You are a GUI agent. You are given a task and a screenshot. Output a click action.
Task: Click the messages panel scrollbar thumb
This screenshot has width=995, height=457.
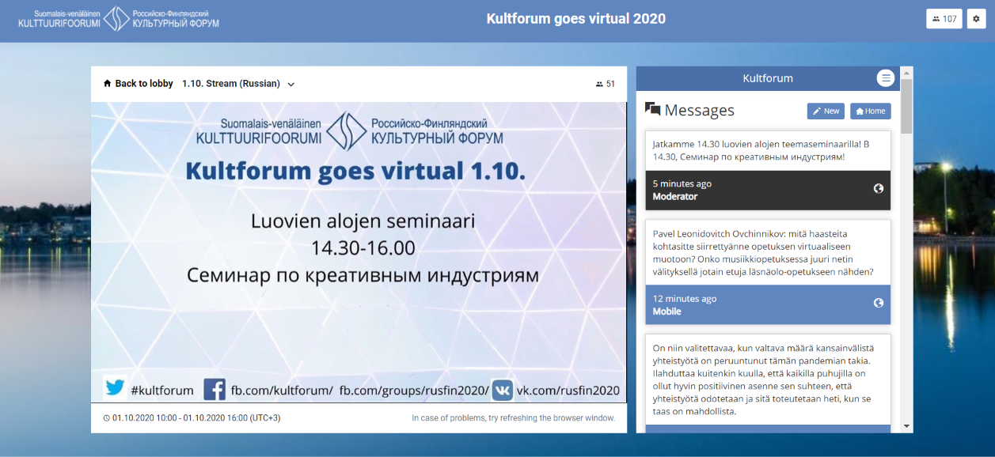tap(906, 106)
